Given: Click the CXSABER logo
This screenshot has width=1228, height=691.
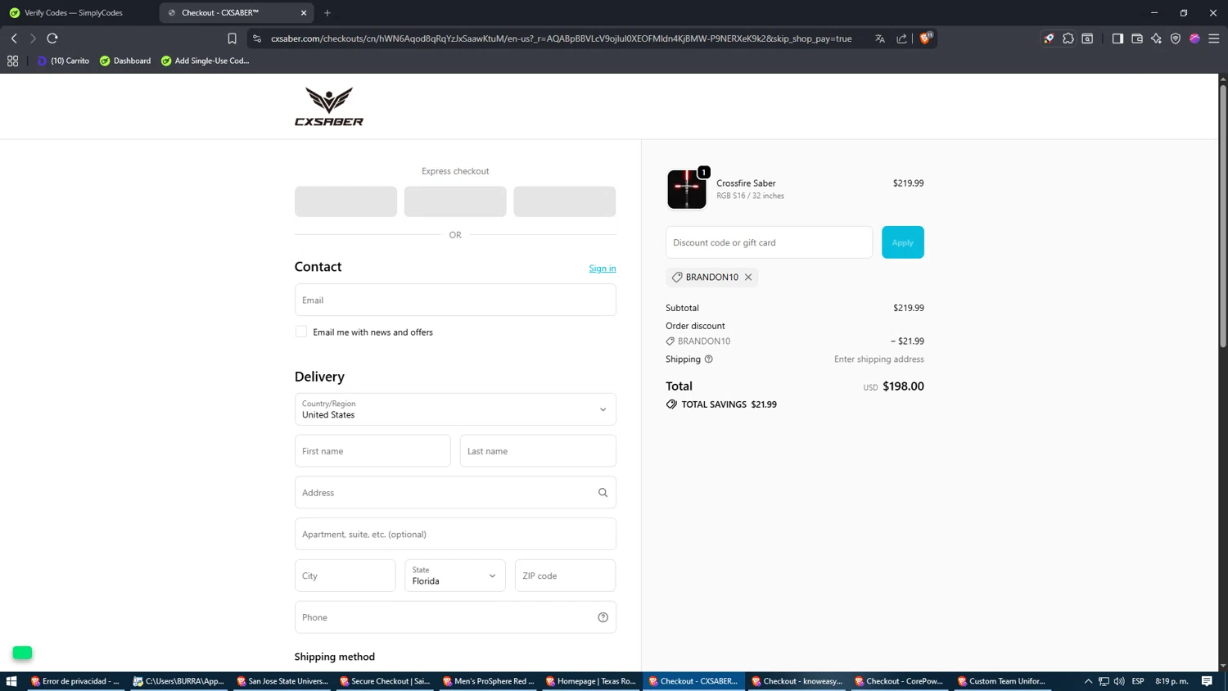Looking at the screenshot, I should [329, 106].
